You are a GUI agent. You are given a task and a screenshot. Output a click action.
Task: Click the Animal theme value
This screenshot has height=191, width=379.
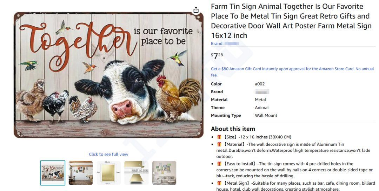coord(262,108)
